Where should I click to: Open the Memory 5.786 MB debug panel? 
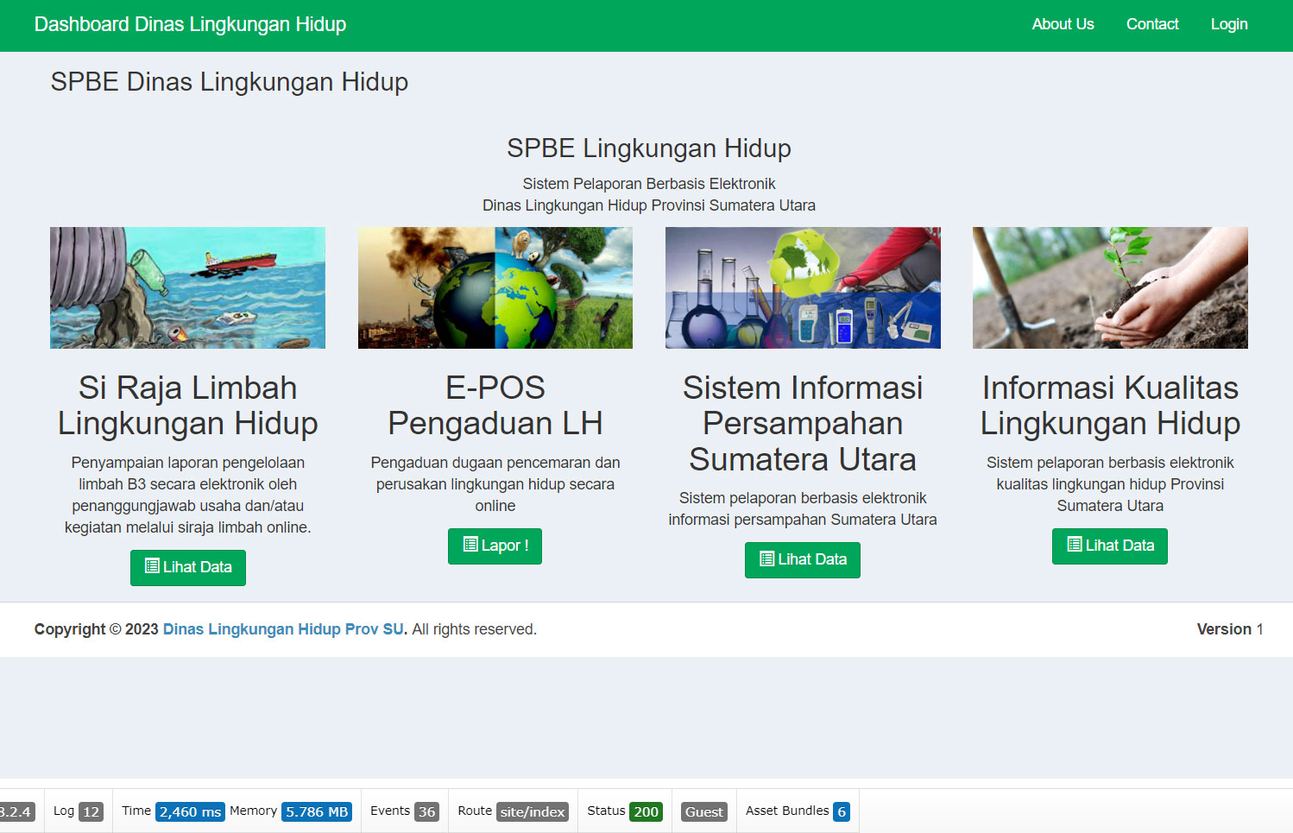tap(290, 811)
